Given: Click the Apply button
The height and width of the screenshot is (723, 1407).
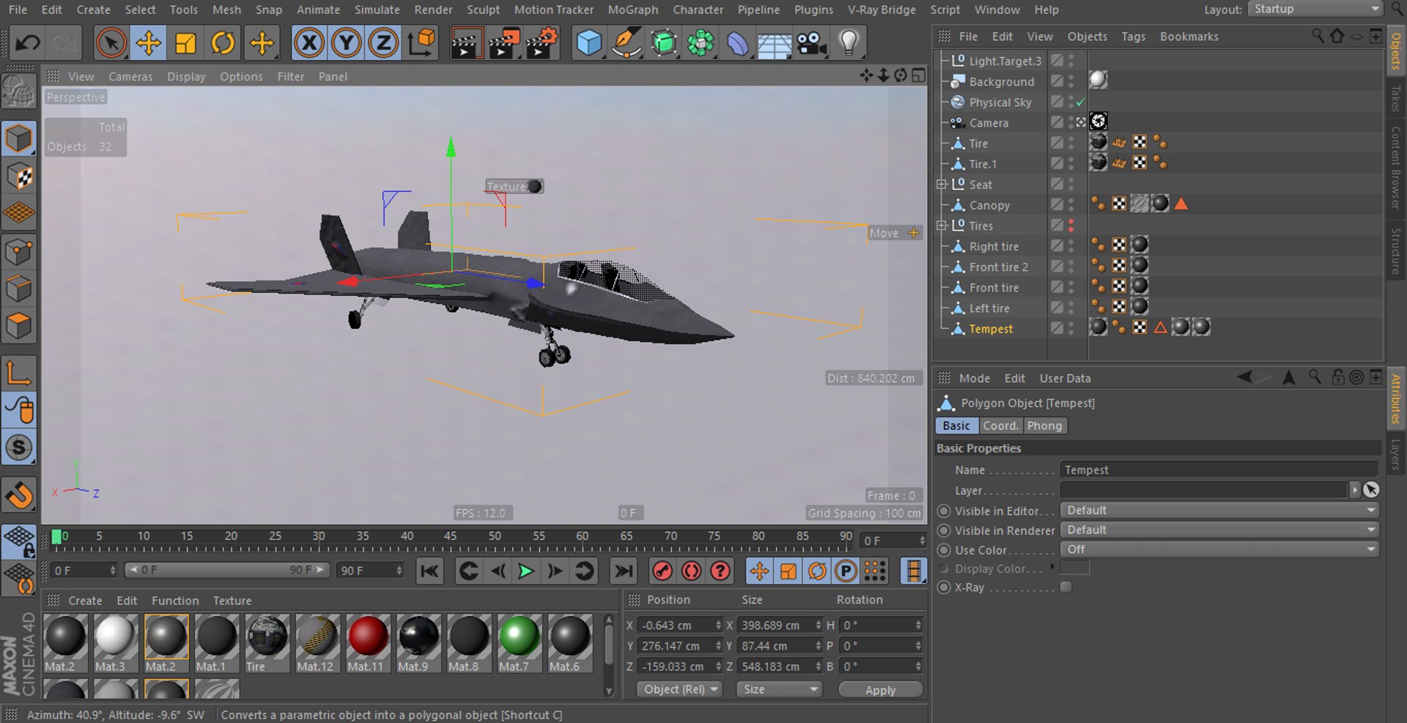Looking at the screenshot, I should pos(880,690).
